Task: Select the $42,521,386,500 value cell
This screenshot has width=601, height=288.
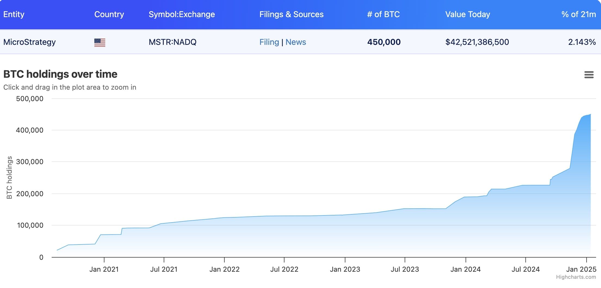Action: (477, 42)
